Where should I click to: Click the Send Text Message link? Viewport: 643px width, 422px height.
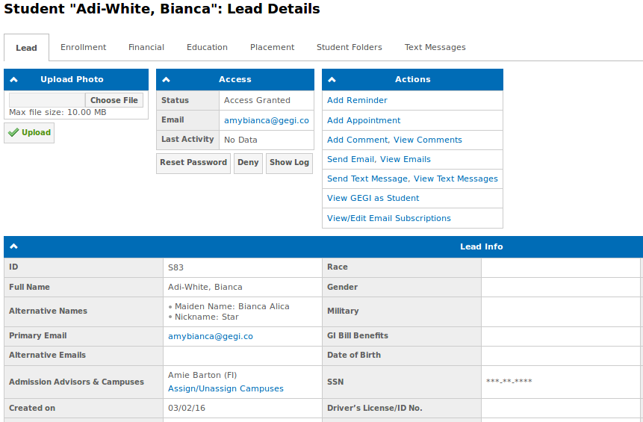click(x=367, y=179)
